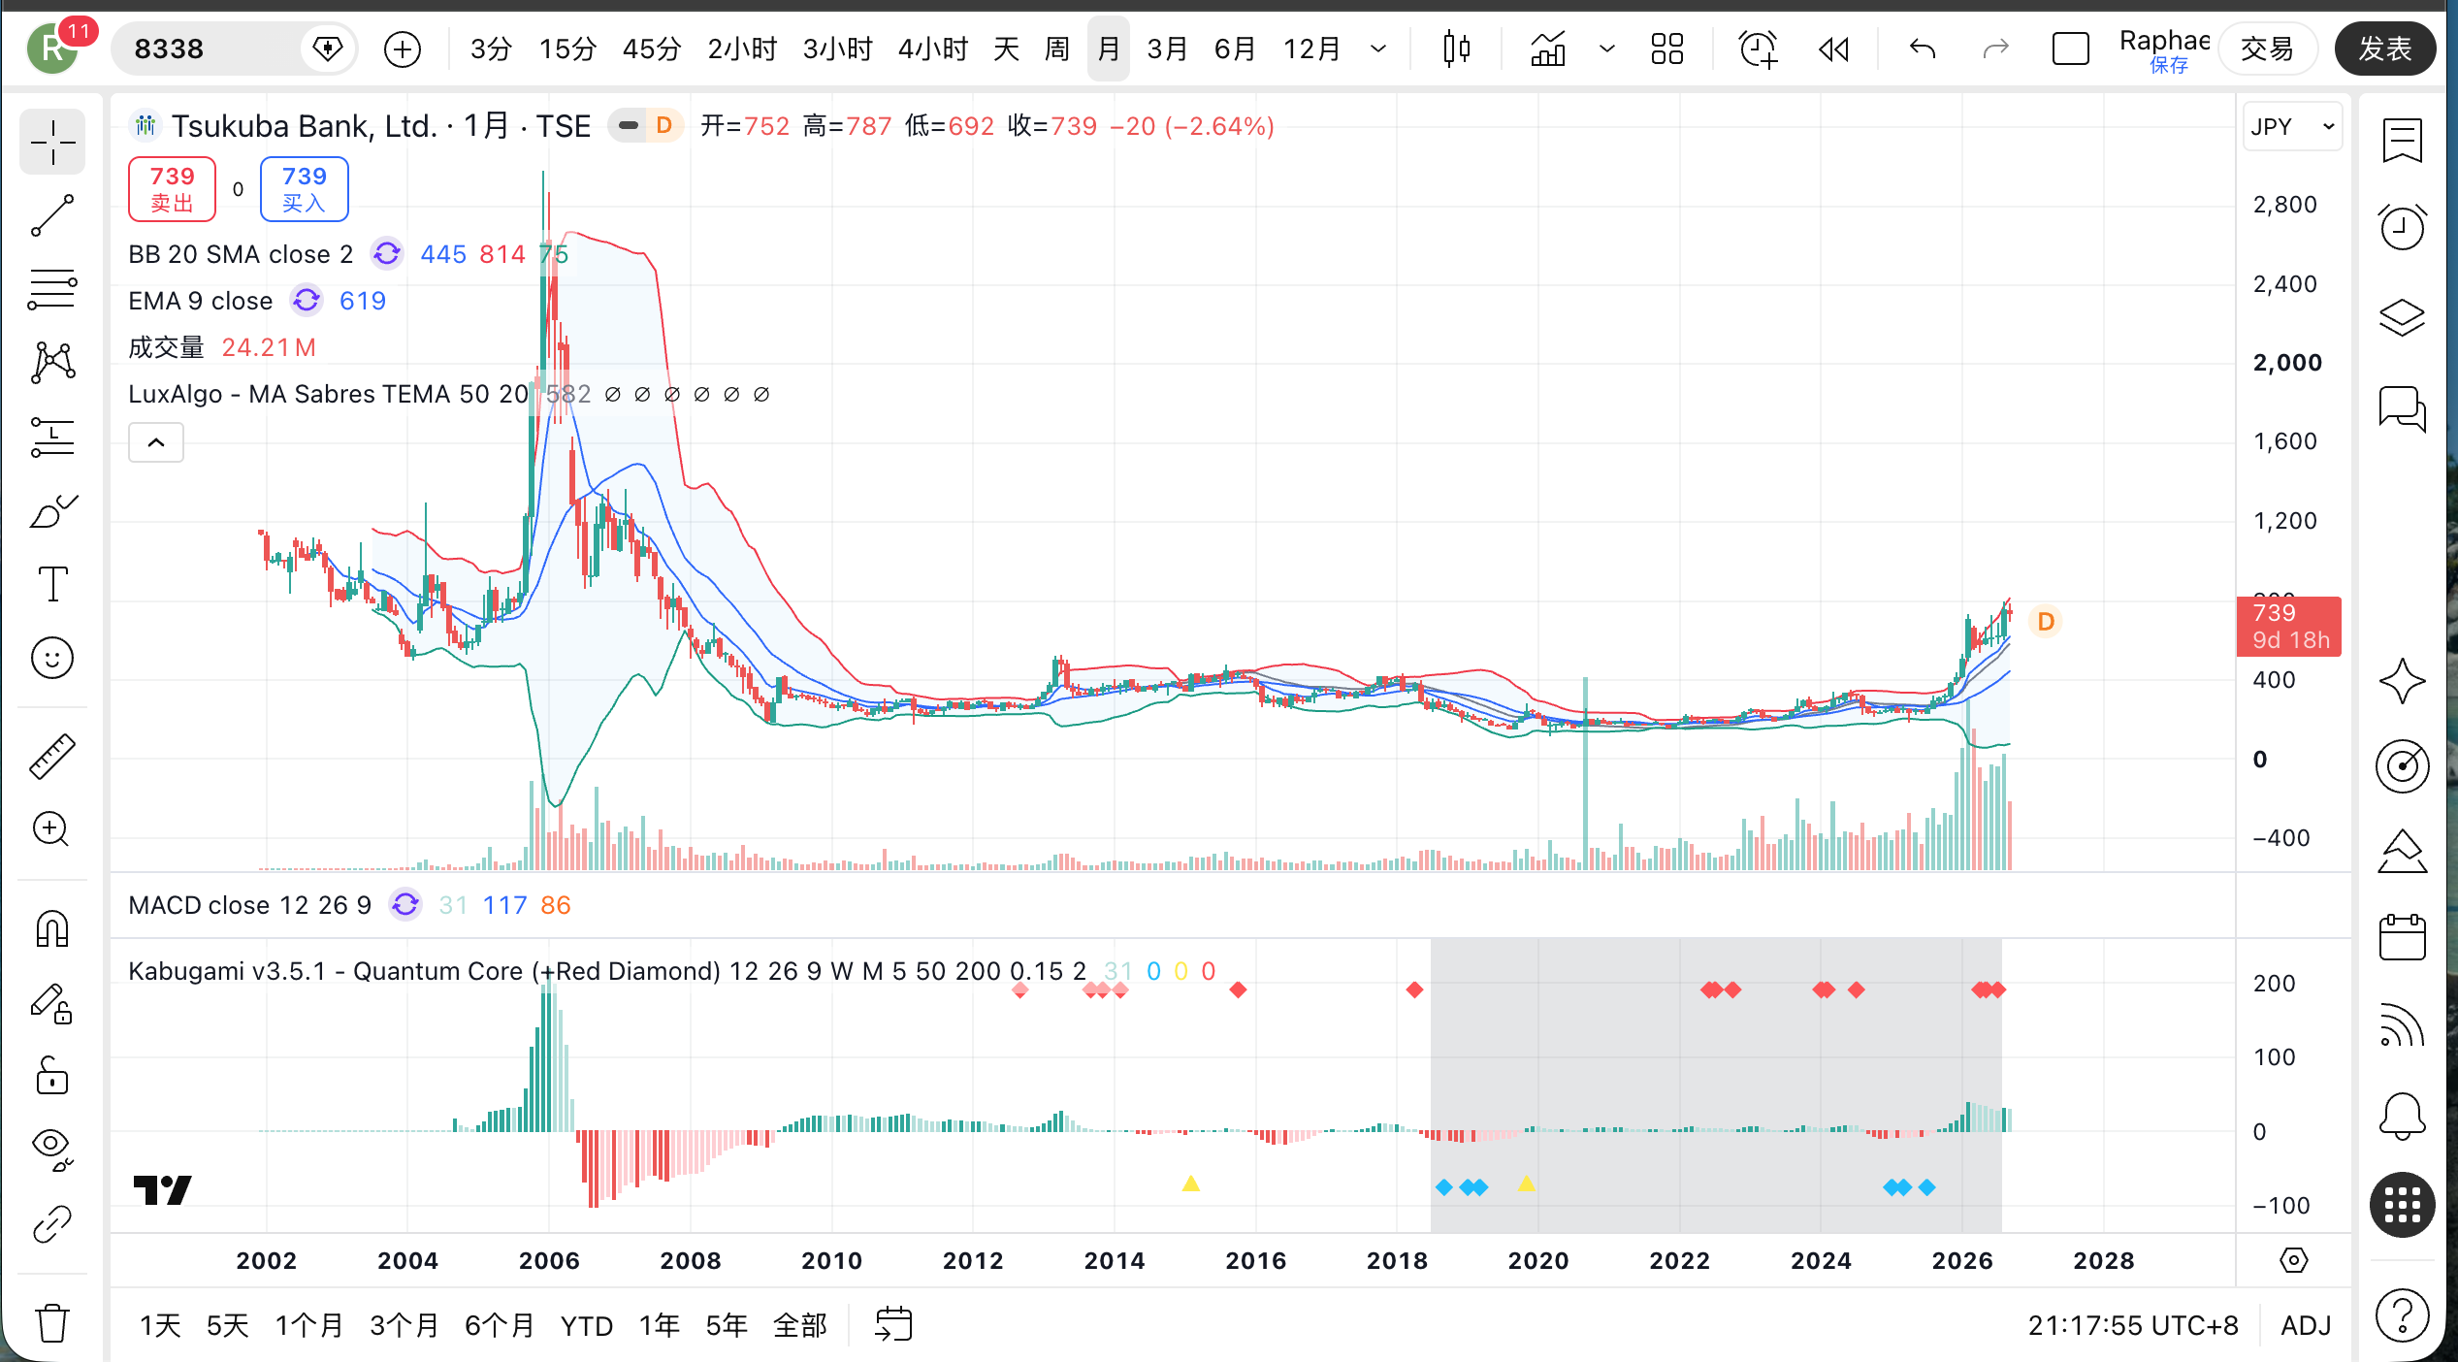Open the chat conversations panel
2458x1362 pixels.
pos(2402,407)
